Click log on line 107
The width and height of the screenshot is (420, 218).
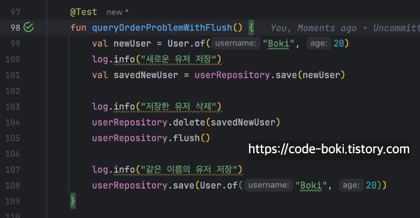tap(100, 170)
